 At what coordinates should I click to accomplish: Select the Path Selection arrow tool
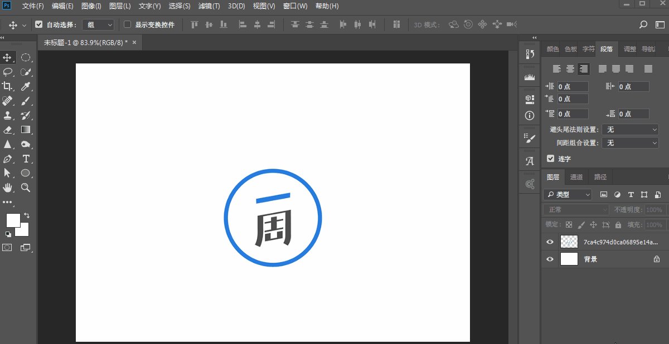click(x=8, y=173)
